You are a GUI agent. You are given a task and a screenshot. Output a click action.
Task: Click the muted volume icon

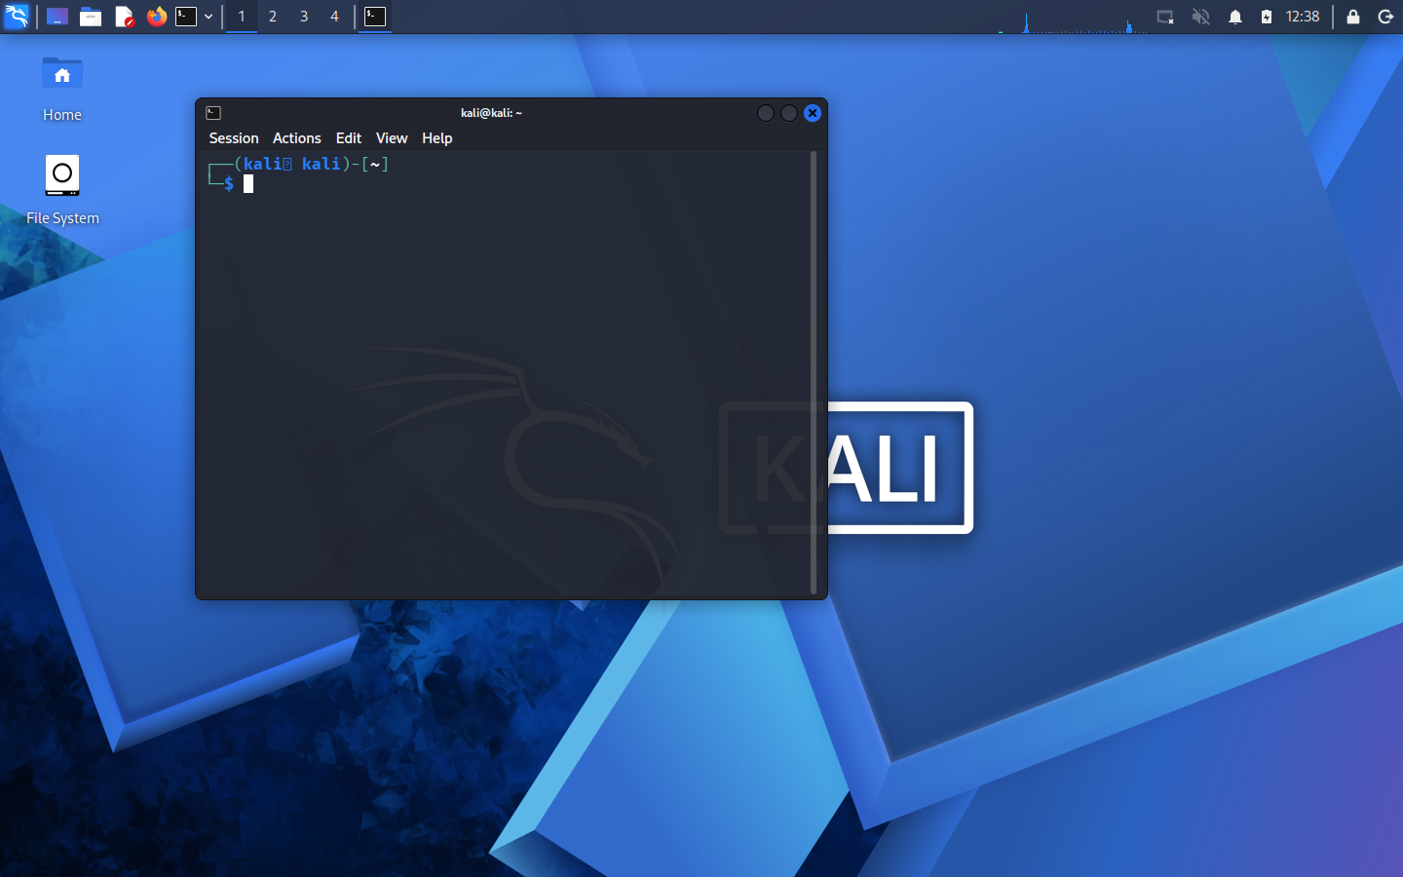(x=1201, y=17)
